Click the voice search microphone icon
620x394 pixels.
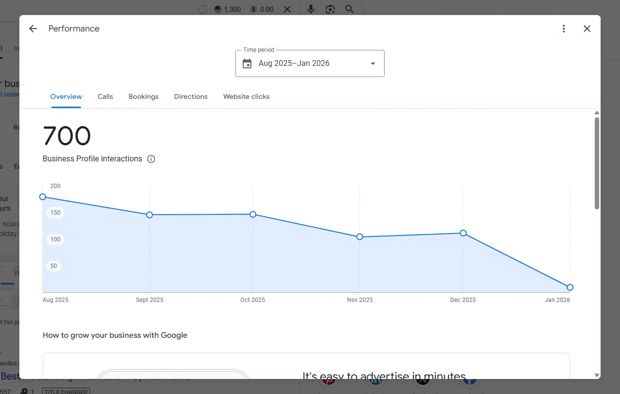311,9
